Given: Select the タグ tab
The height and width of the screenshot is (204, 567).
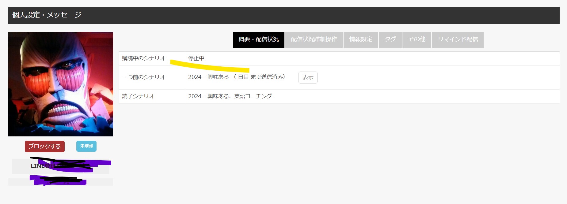Looking at the screenshot, I should (390, 39).
